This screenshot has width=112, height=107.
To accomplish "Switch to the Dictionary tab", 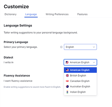I will (x=10, y=14).
